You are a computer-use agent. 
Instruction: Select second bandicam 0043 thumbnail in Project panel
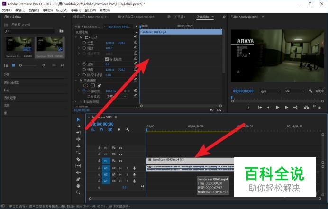[50, 47]
